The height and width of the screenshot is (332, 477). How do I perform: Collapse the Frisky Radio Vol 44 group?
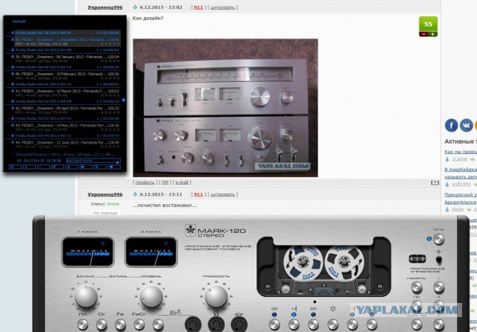(8, 135)
